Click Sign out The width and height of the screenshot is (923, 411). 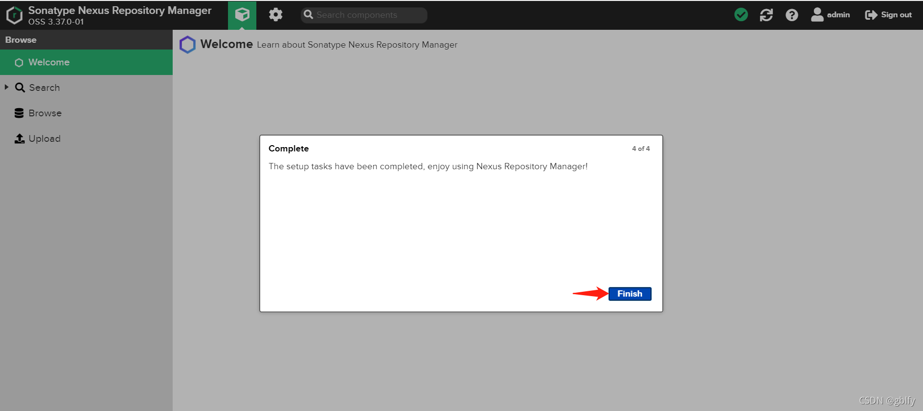click(888, 15)
